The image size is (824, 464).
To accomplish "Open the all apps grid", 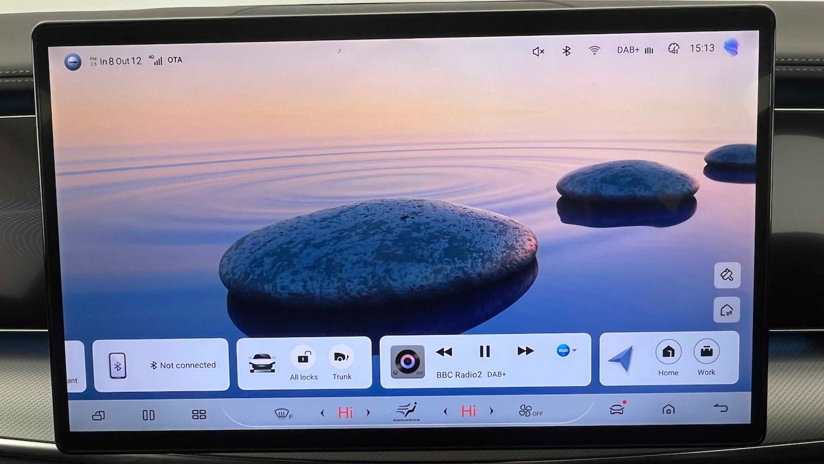I will click(x=199, y=415).
